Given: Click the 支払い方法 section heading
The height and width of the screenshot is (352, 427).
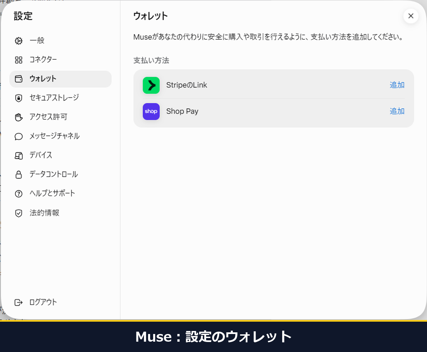Looking at the screenshot, I should 151,60.
